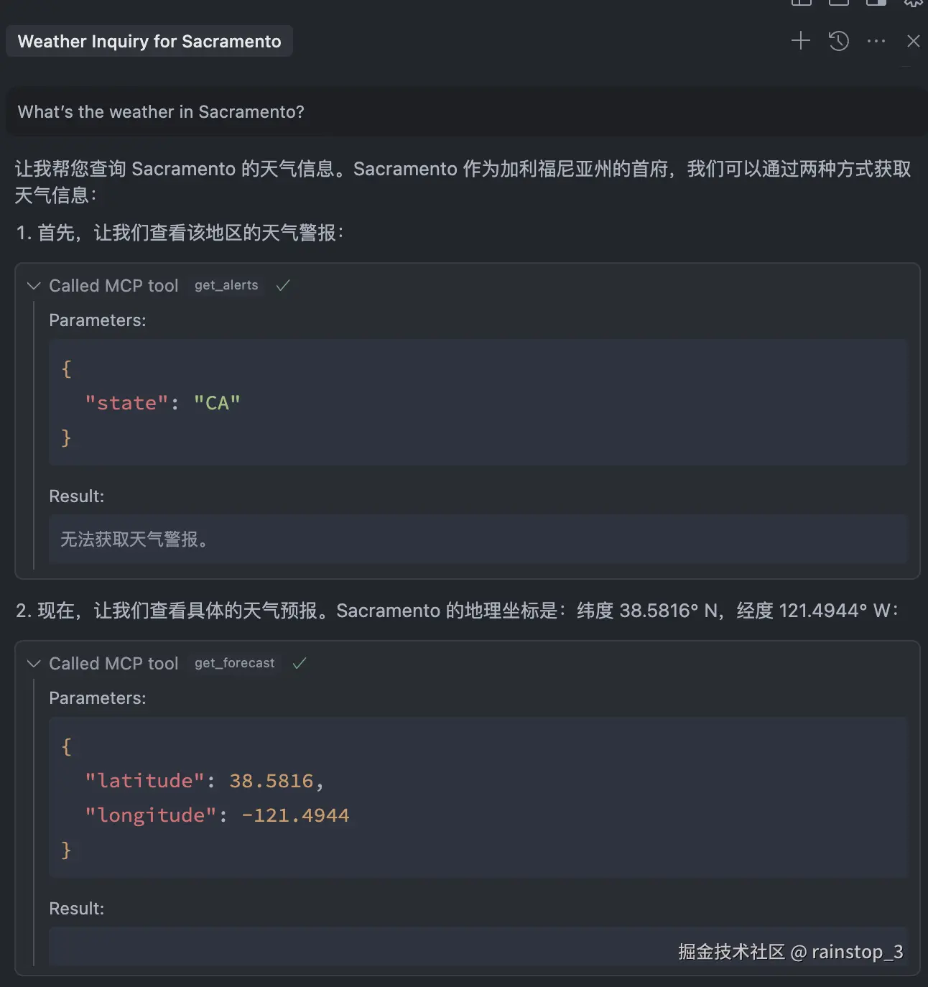This screenshot has width=928, height=987.
Task: Click the "What's the weather in Sacramento?" message
Action: 161,112
